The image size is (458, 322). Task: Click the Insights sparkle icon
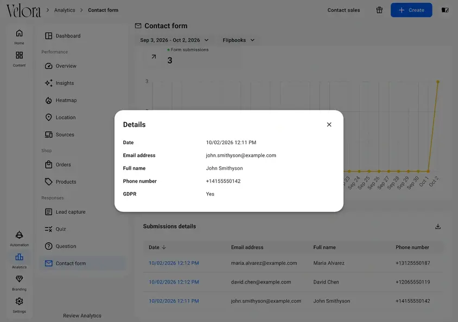(x=48, y=83)
